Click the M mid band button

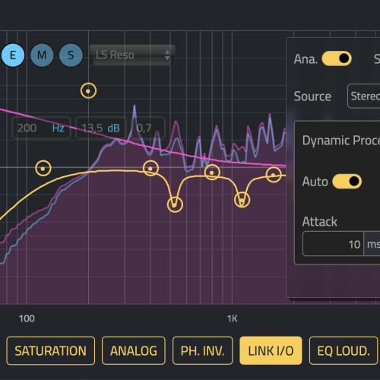pos(42,55)
